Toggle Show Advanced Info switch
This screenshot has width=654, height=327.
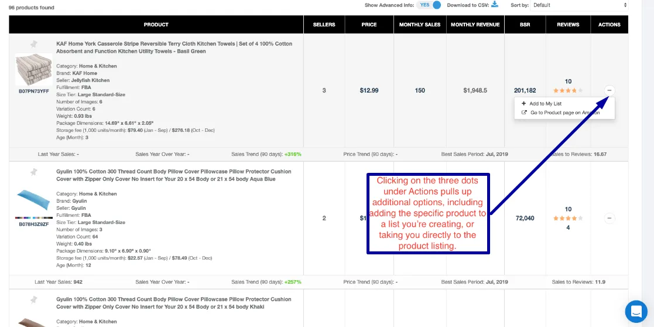tap(430, 5)
